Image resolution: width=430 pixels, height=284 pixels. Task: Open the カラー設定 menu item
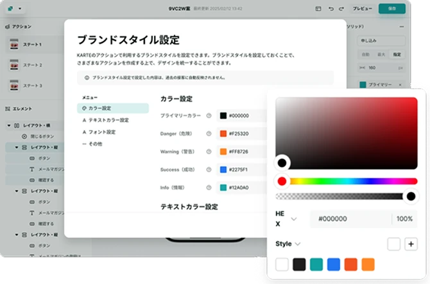pos(113,108)
